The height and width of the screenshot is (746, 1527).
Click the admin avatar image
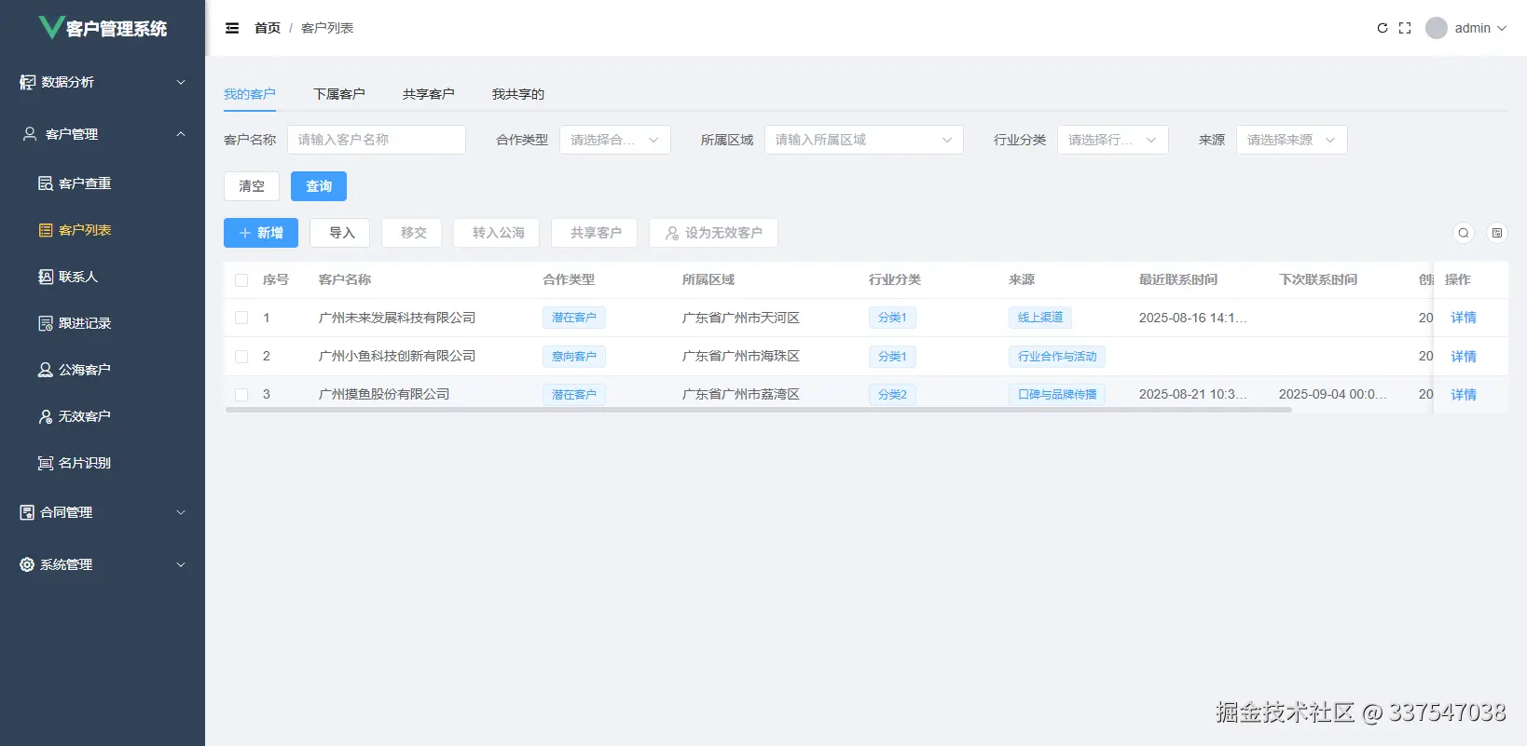(1437, 28)
